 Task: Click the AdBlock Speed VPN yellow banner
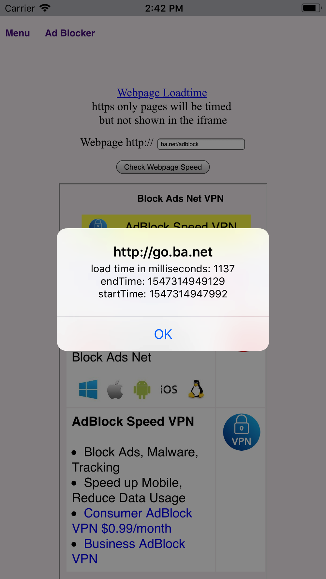[x=166, y=222]
